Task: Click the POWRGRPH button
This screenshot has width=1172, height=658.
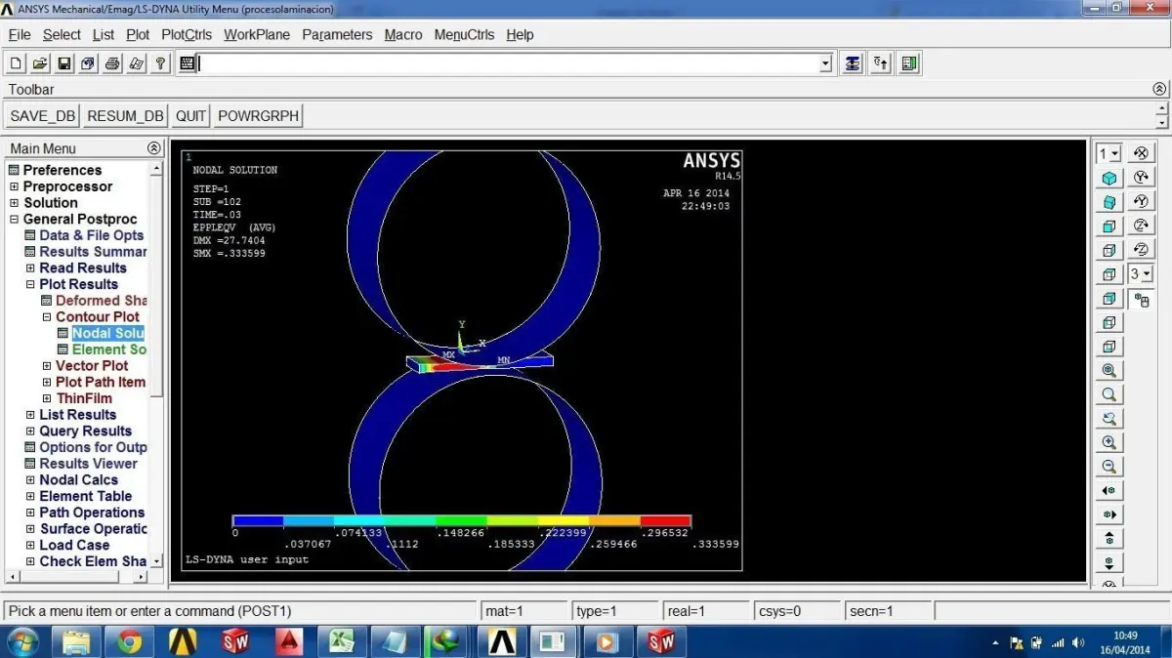Action: coord(258,116)
